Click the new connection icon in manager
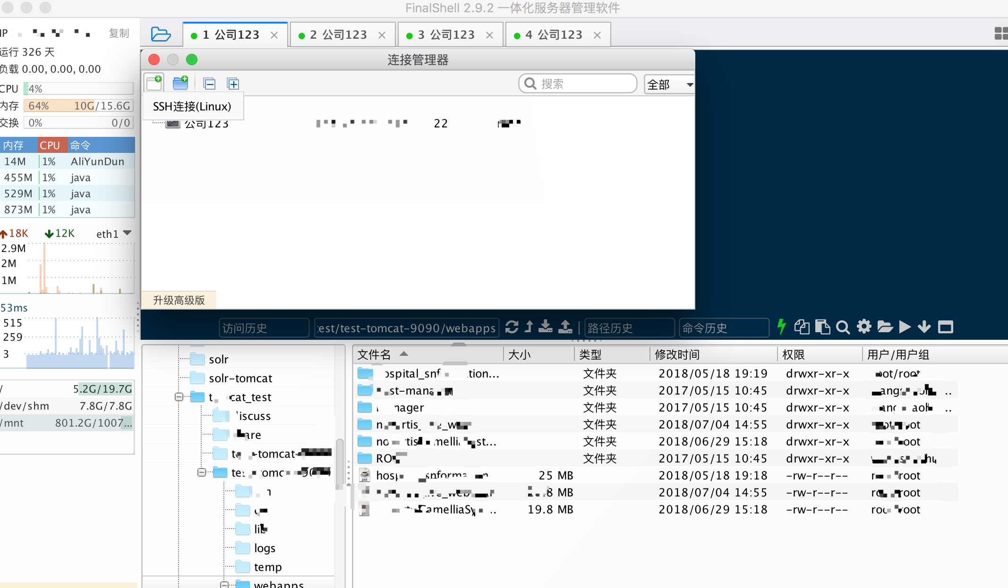Screen dimensions: 1008x588 click(154, 83)
